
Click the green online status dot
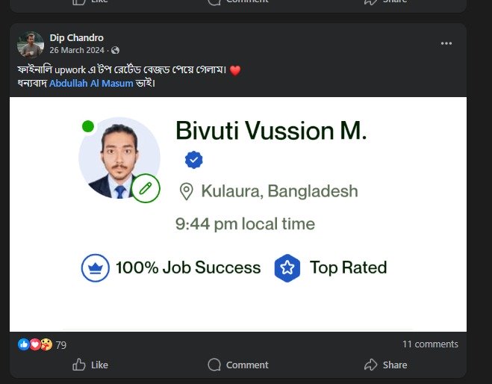coord(88,126)
